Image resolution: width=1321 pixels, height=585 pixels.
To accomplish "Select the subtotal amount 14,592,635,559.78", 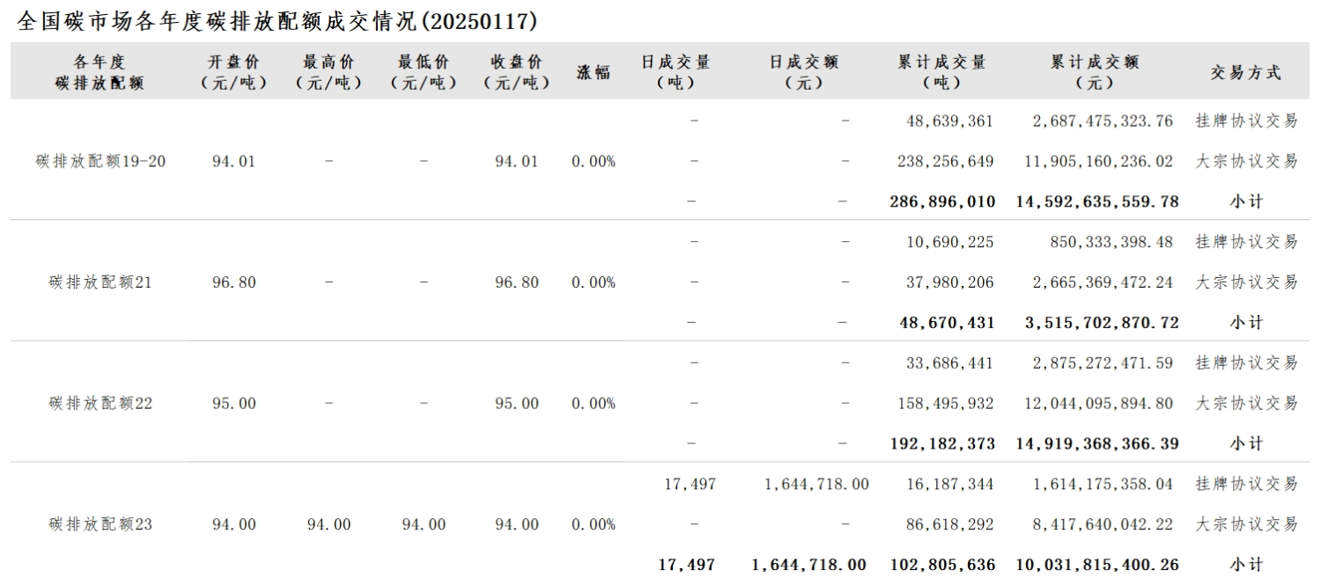I will [x=1097, y=201].
